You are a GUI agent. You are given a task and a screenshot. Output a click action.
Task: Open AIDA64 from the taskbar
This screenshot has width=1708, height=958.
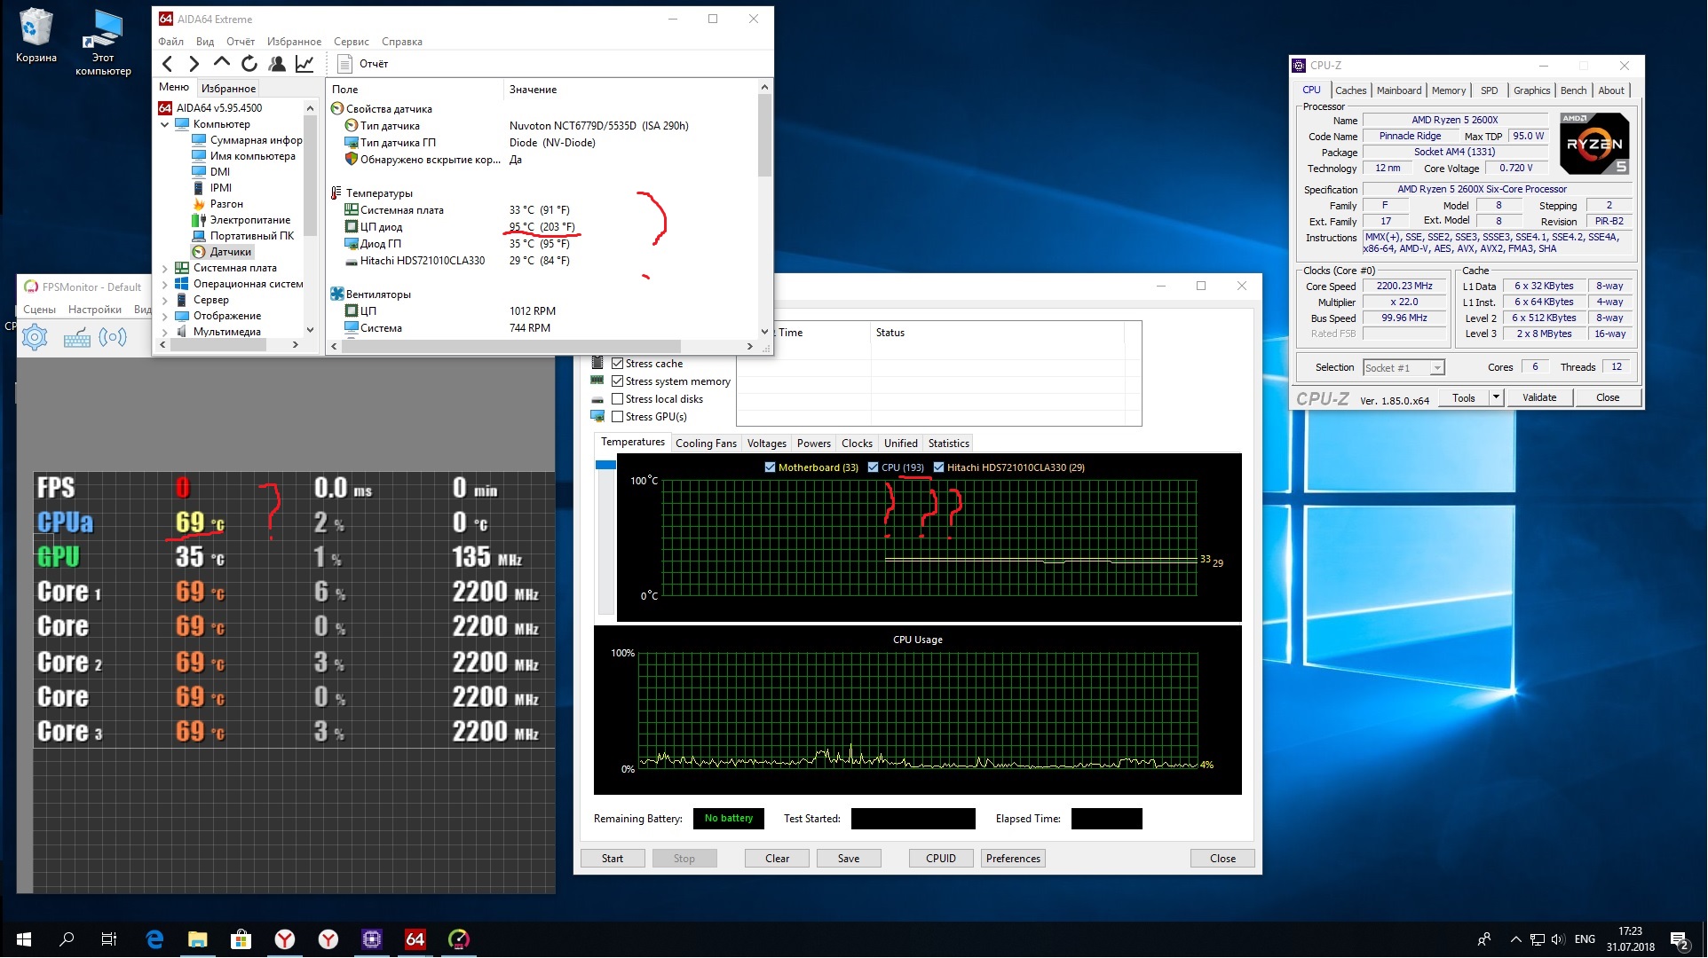point(415,938)
